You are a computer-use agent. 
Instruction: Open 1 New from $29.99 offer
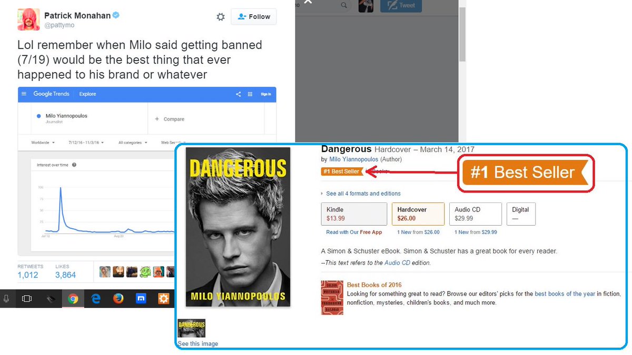(475, 232)
